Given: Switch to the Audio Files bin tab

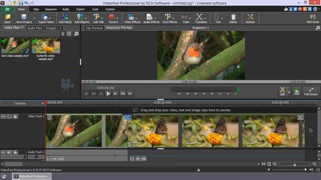Looking at the screenshot, I should pos(35,28).
